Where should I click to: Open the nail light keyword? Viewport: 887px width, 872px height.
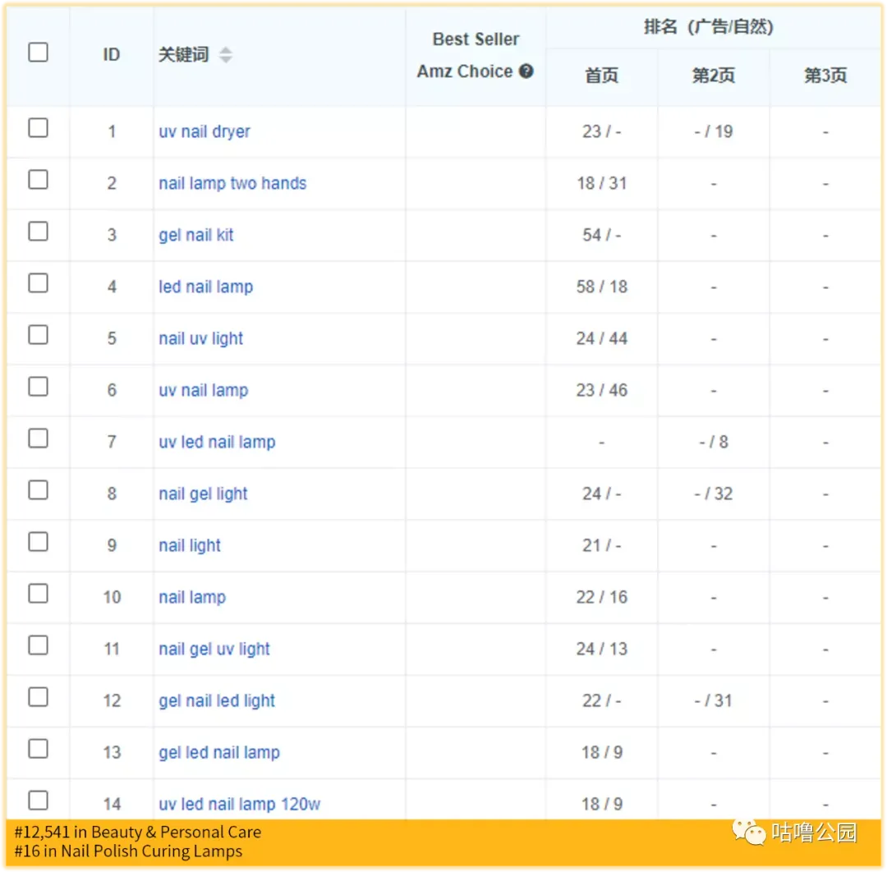tap(190, 546)
